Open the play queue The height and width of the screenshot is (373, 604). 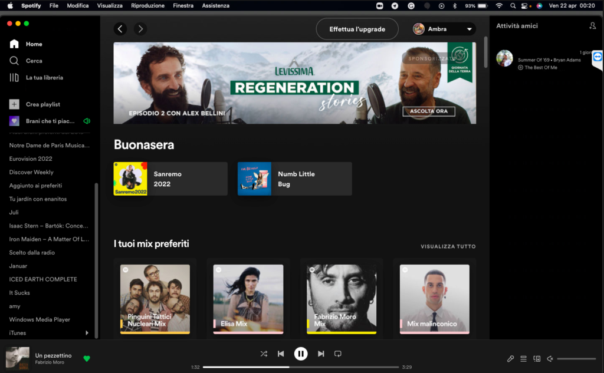[x=524, y=359]
